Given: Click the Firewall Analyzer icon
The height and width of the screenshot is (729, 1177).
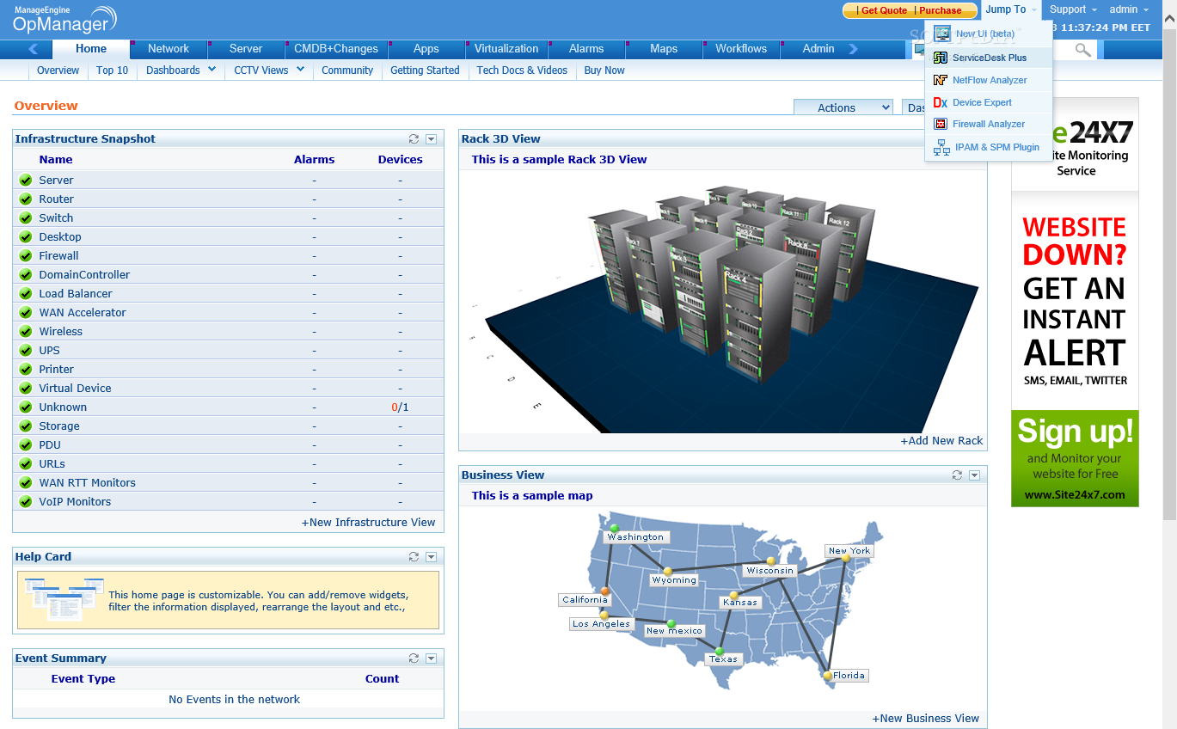Looking at the screenshot, I should [941, 124].
